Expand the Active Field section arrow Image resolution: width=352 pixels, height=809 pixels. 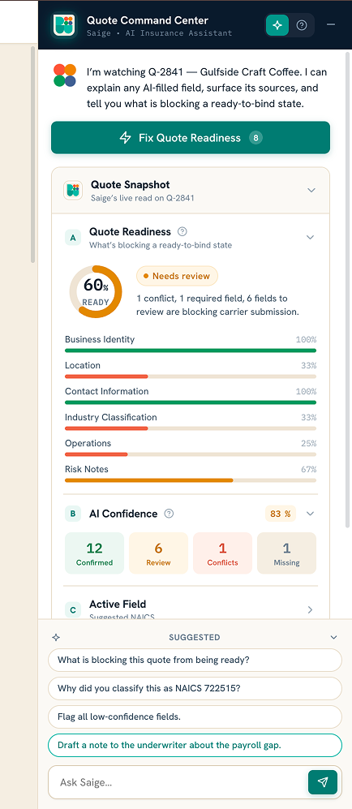coord(310,610)
